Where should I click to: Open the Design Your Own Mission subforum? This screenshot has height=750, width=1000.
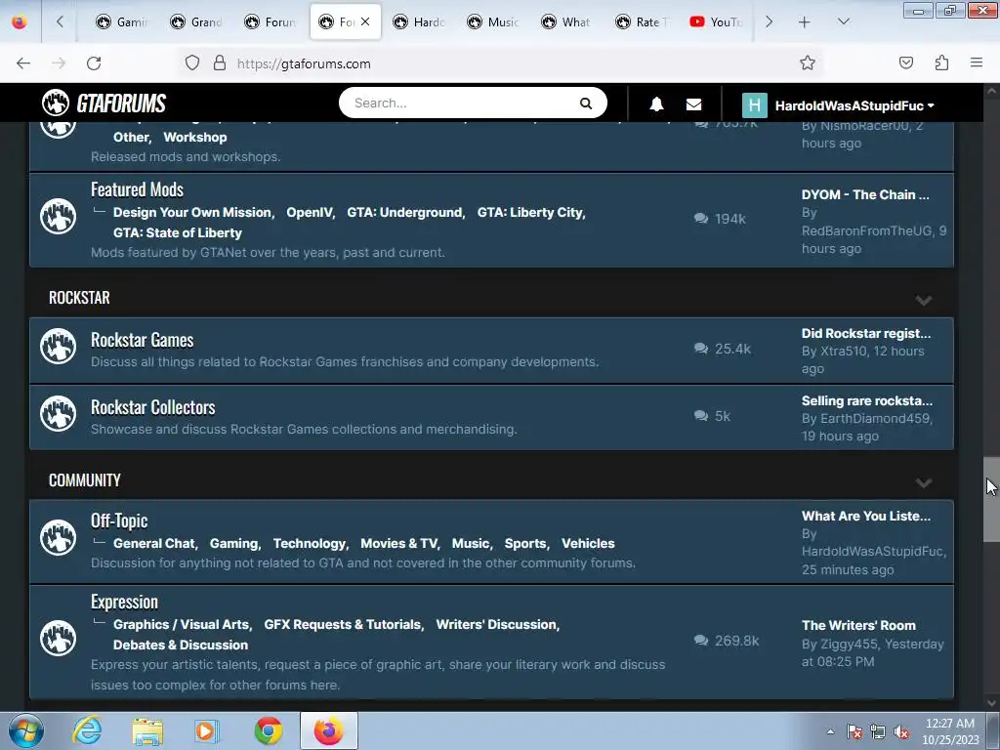(192, 212)
